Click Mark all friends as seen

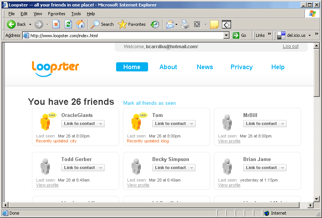point(150,103)
